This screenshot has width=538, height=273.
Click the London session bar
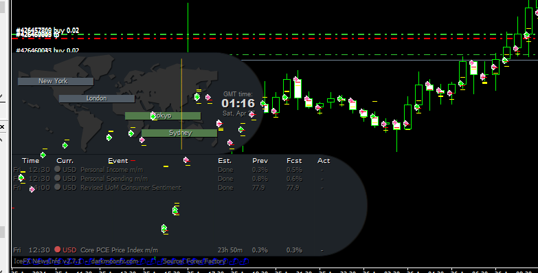pos(97,98)
